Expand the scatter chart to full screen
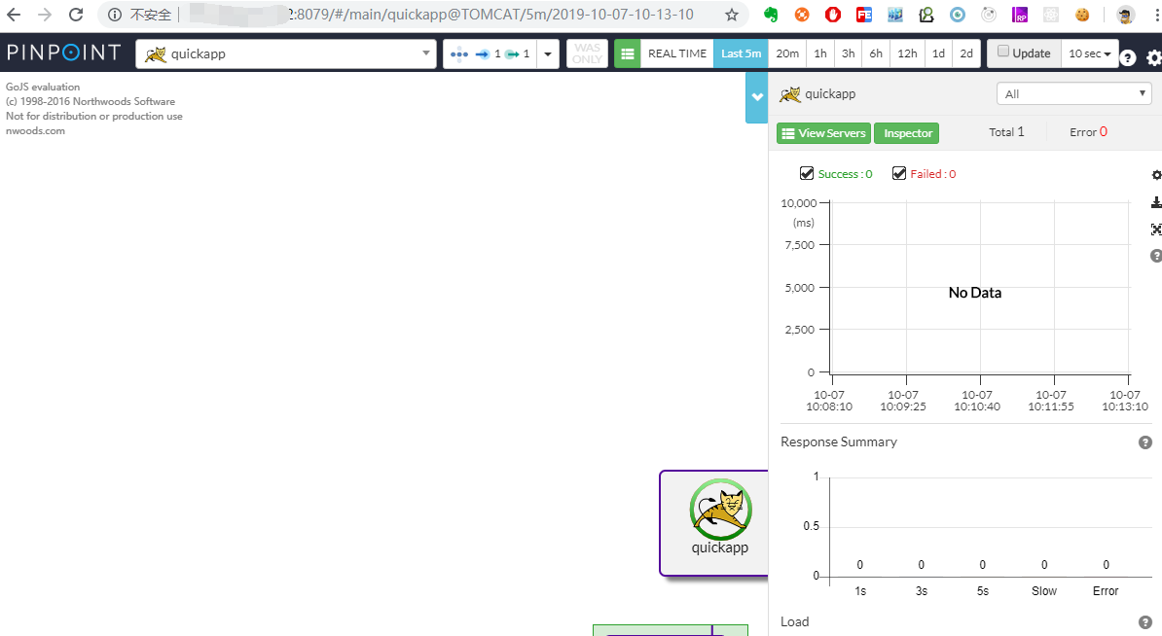Screen dimensions: 1162x636 [x=1156, y=230]
